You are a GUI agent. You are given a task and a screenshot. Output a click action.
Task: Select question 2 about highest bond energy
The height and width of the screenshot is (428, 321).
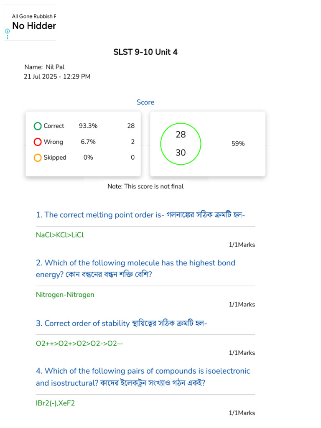point(136,268)
